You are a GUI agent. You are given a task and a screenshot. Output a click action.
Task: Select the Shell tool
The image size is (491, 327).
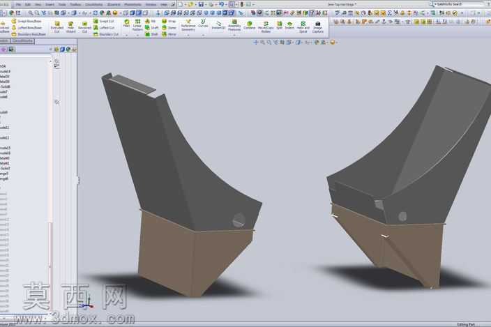click(x=151, y=34)
